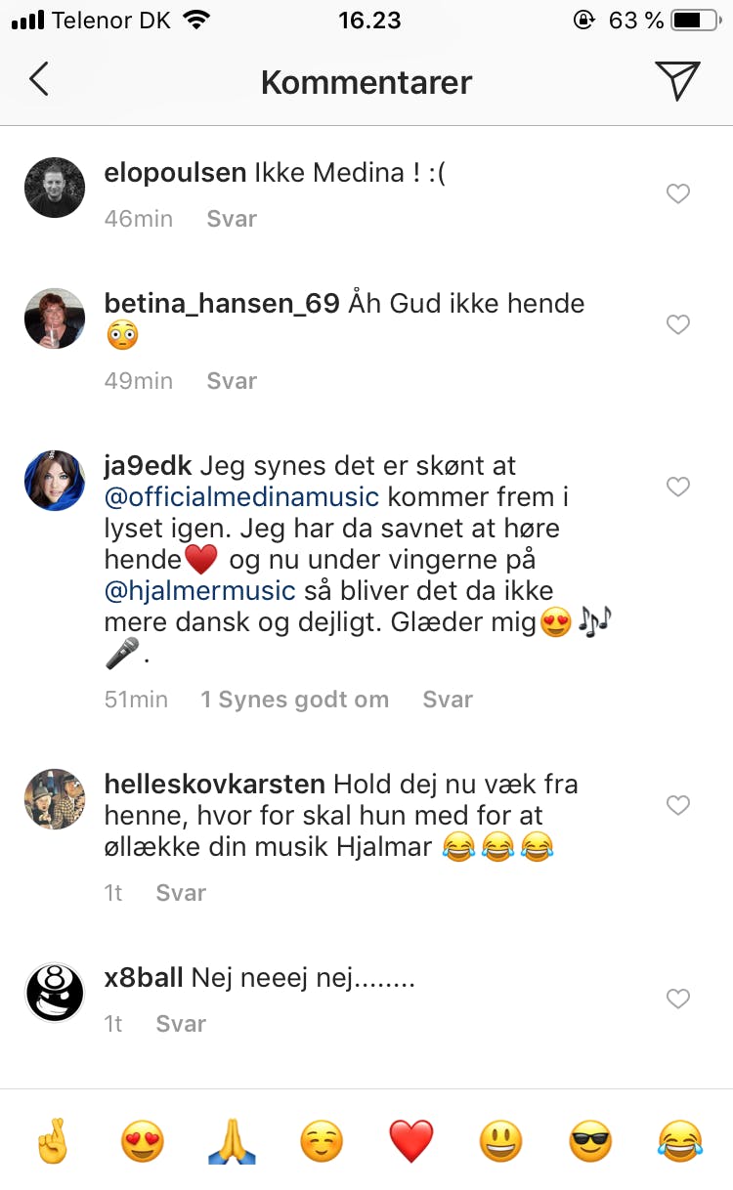Open ja9edk username profile

coord(146,466)
